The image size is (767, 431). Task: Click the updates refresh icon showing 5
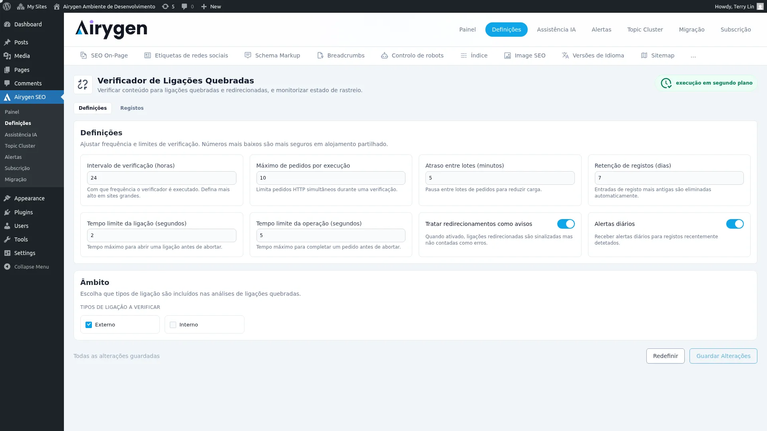click(x=165, y=6)
